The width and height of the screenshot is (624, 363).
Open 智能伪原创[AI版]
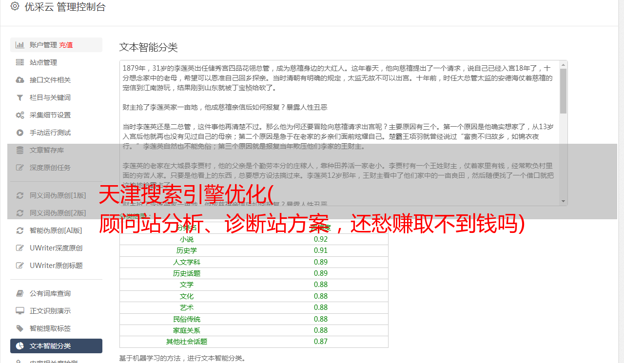[56, 230]
